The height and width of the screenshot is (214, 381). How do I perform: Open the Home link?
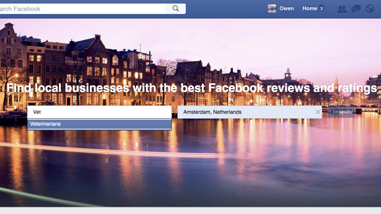(x=310, y=9)
